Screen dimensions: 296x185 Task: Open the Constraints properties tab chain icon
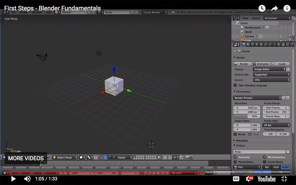tap(266, 45)
